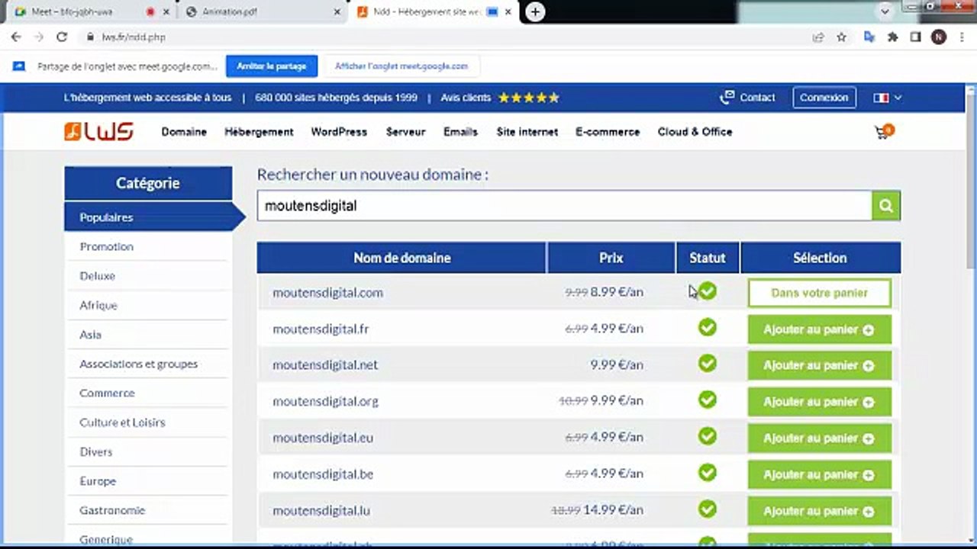This screenshot has height=549, width=977.
Task: Bookmark this page with the star icon
Action: coord(841,37)
